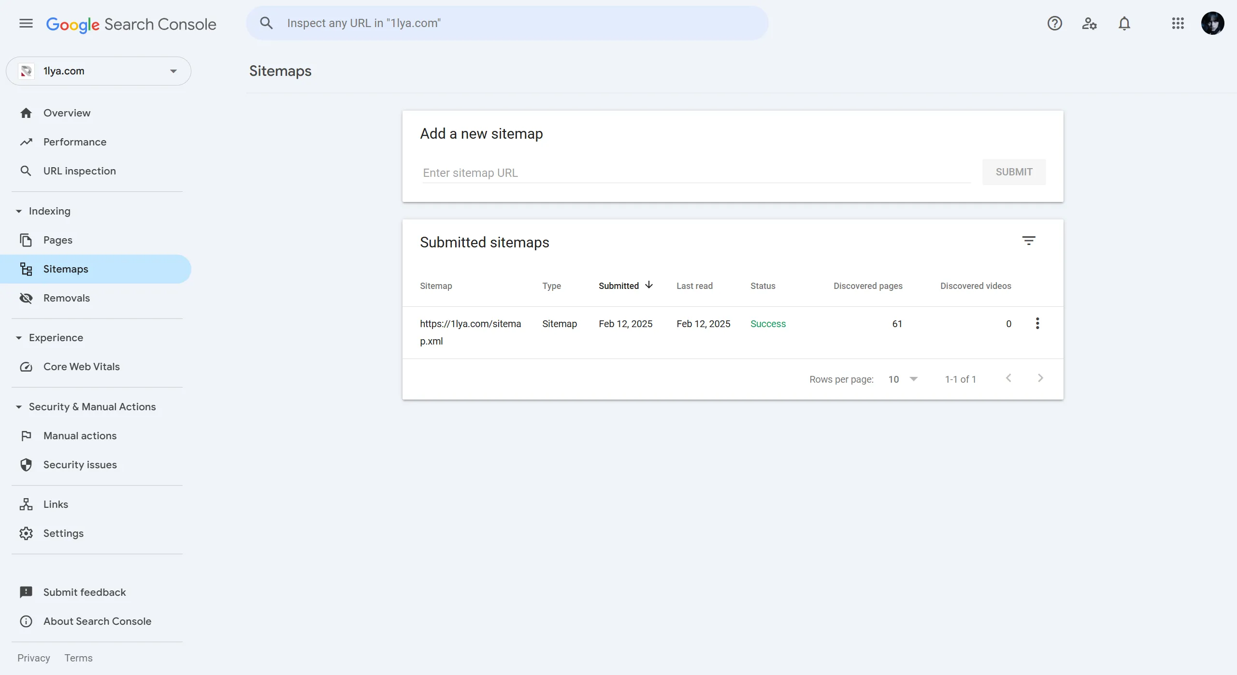
Task: Open the hamburger main menu
Action: pos(26,23)
